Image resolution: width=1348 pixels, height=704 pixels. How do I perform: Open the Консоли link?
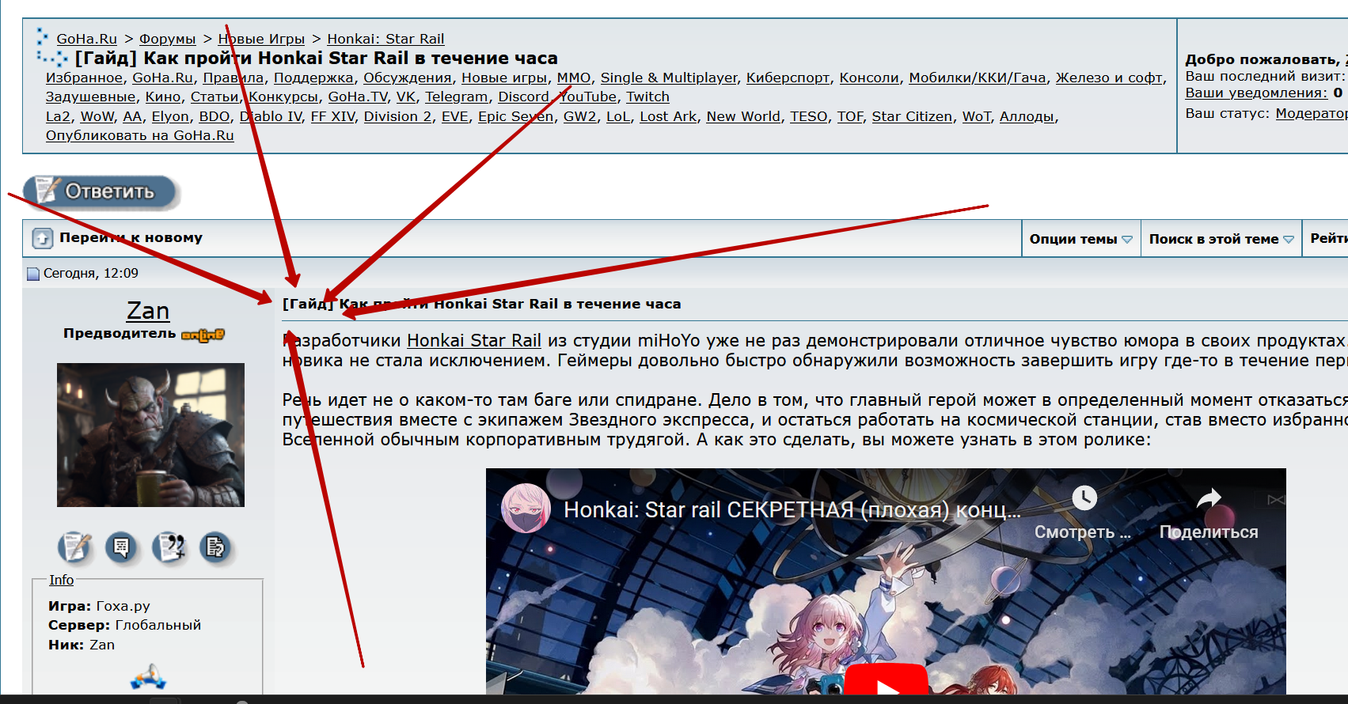click(869, 78)
